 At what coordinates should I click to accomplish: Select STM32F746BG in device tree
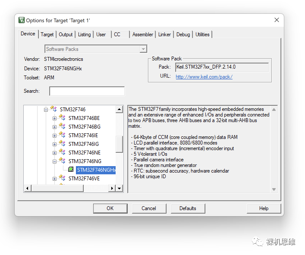tap(85, 127)
